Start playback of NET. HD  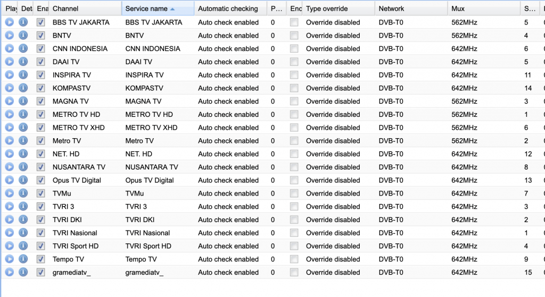point(10,154)
